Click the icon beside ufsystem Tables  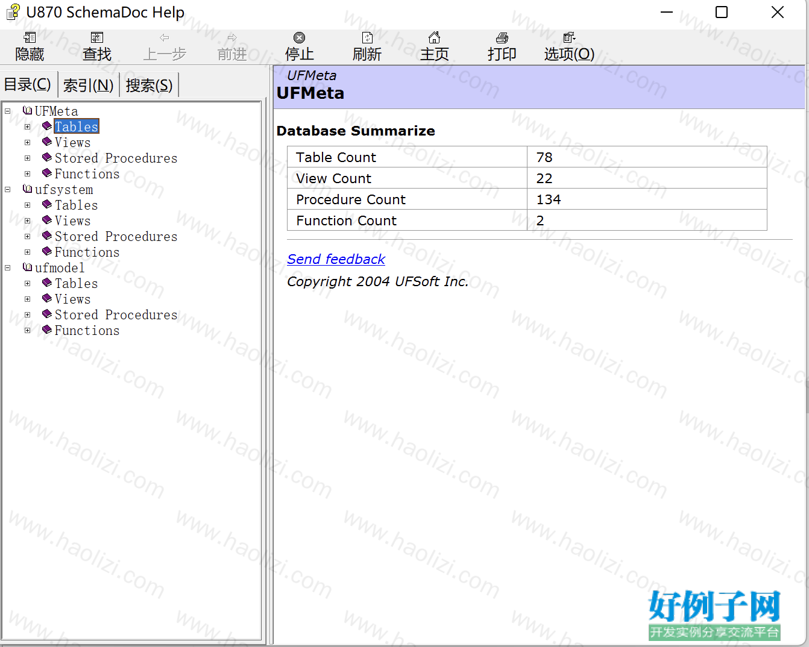point(47,205)
